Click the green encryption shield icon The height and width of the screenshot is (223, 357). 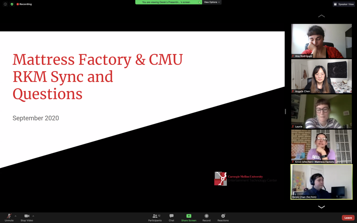point(12,4)
